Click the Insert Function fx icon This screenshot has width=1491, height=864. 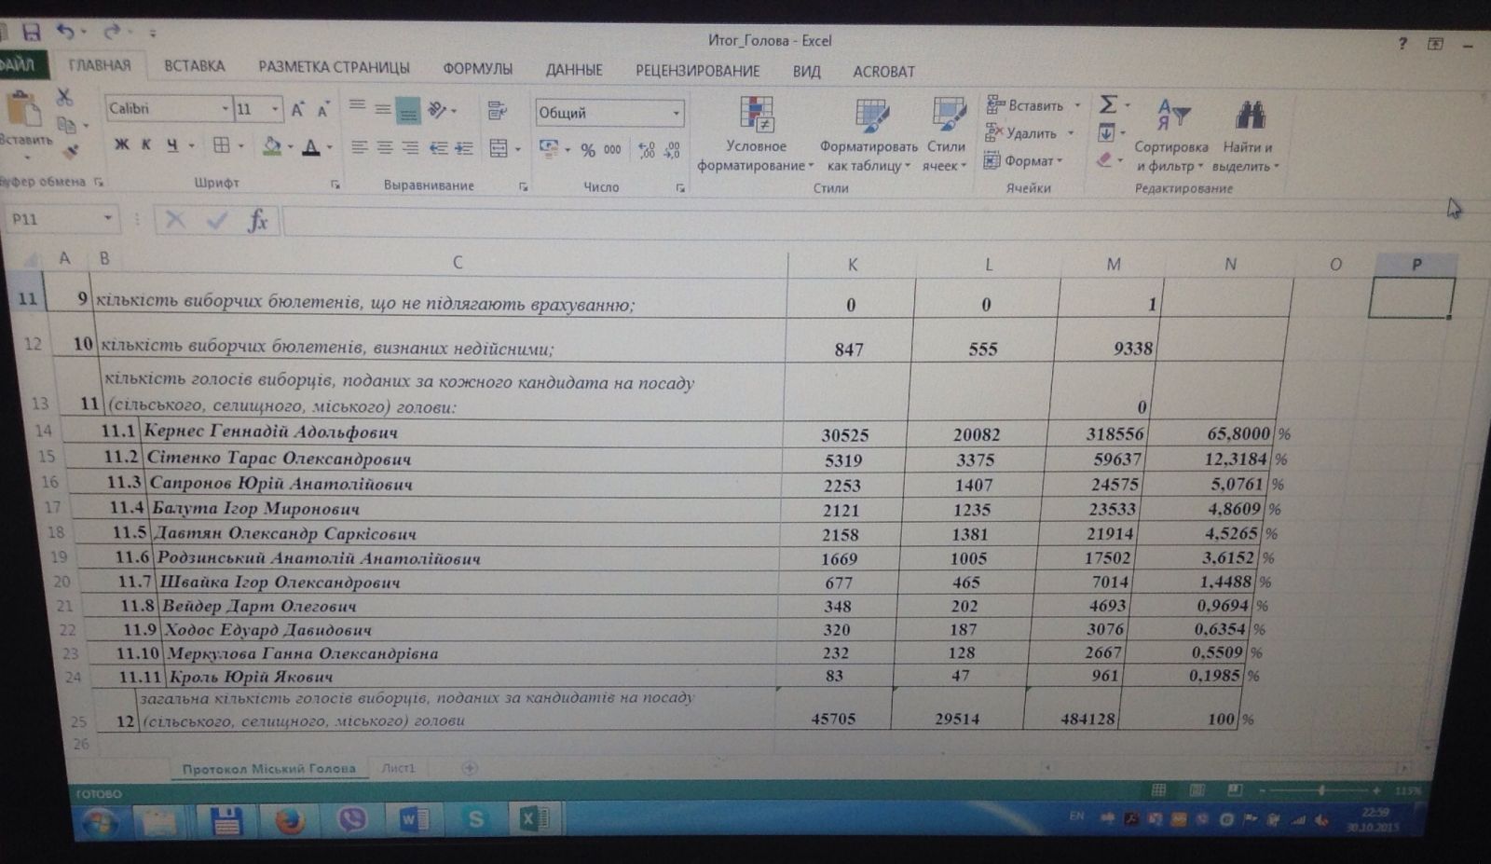pyautogui.click(x=257, y=221)
